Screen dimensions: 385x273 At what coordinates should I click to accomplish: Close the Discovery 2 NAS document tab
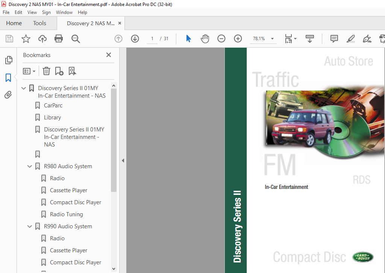tap(120, 23)
